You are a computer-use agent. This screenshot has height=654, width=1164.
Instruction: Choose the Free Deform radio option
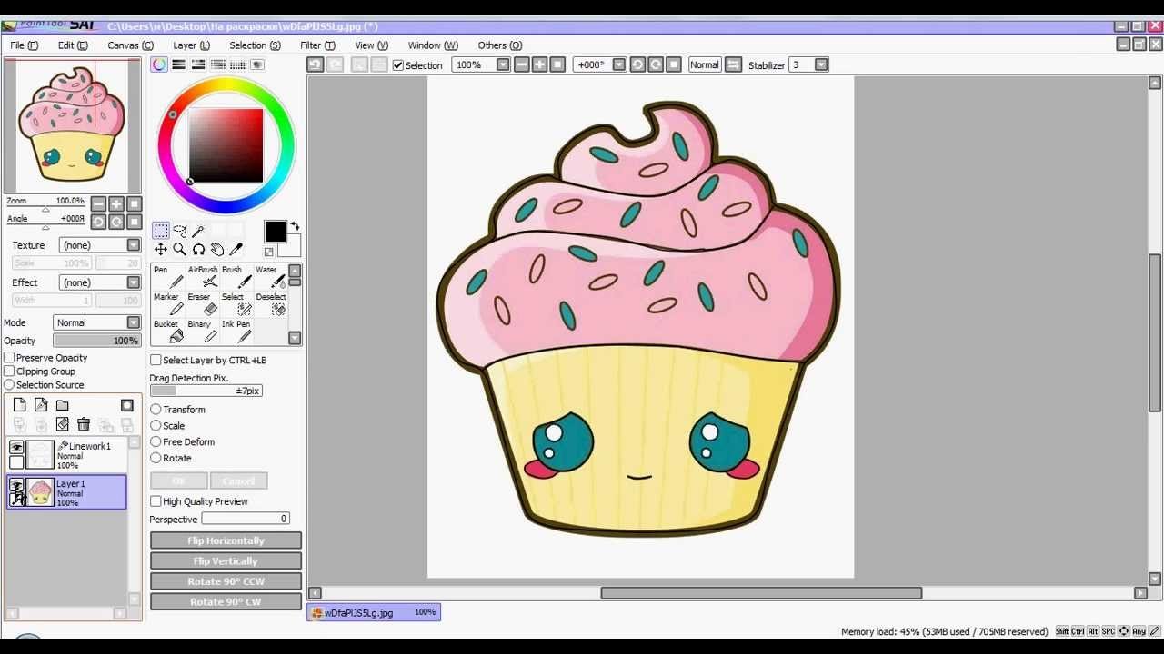click(156, 441)
